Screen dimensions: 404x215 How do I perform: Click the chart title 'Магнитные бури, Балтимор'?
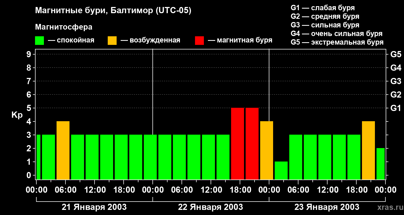point(113,11)
